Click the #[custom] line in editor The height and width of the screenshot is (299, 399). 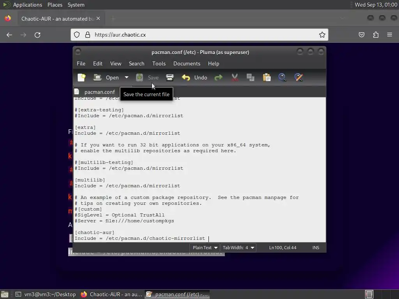[x=88, y=209]
